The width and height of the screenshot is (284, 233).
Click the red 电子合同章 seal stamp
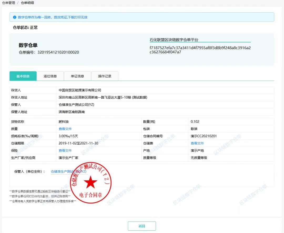point(90,182)
